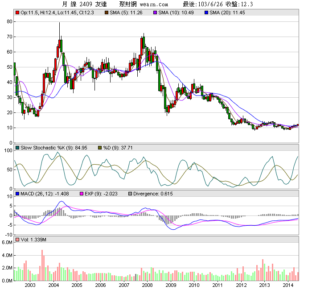Image resolution: width=312 pixels, height=290 pixels.
Task: Click the 2010 label on time axis
Action: [x=194, y=285]
